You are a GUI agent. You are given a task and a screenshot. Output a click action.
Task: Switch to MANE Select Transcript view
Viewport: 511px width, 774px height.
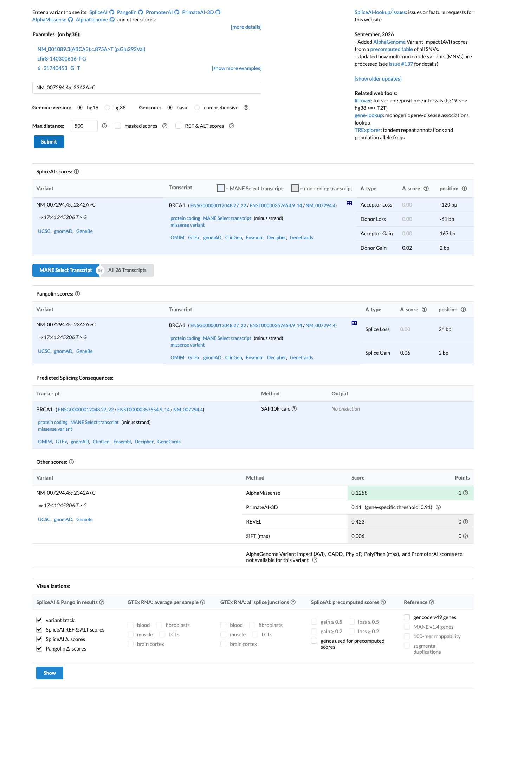click(66, 270)
